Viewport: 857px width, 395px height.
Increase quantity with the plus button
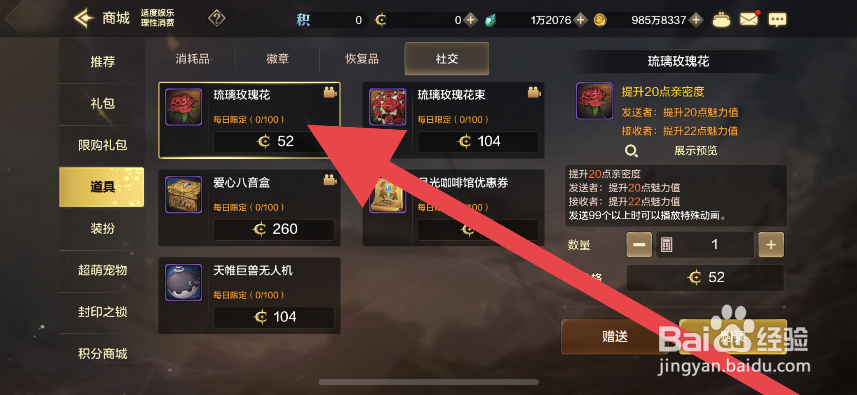(x=771, y=245)
